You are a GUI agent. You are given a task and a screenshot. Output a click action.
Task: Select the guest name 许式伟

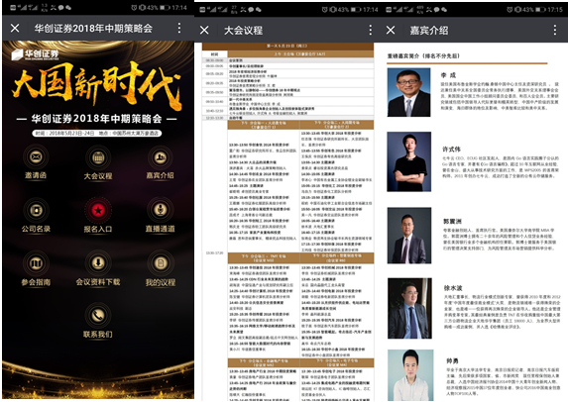tap(451, 150)
